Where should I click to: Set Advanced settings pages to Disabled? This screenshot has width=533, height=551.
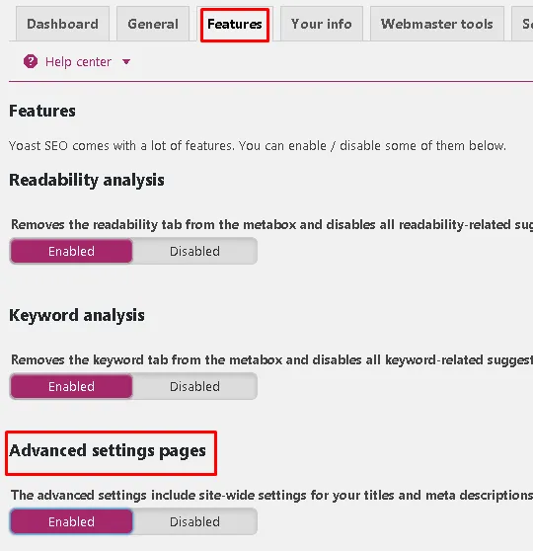click(195, 521)
